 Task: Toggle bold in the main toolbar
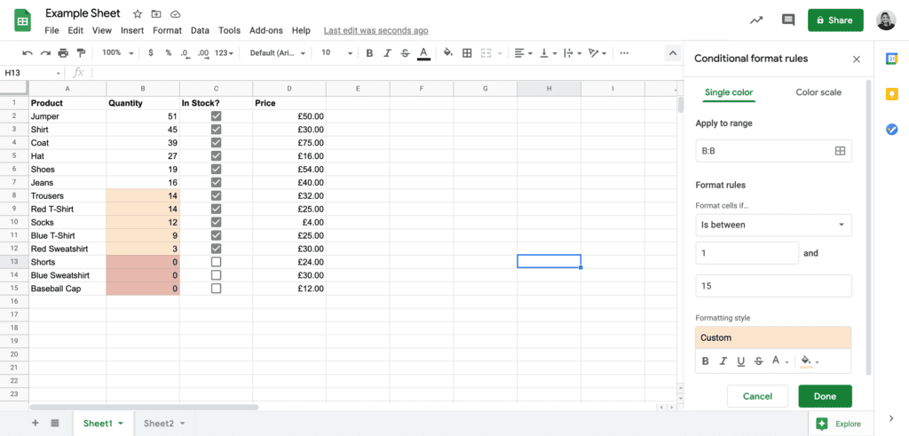[369, 53]
